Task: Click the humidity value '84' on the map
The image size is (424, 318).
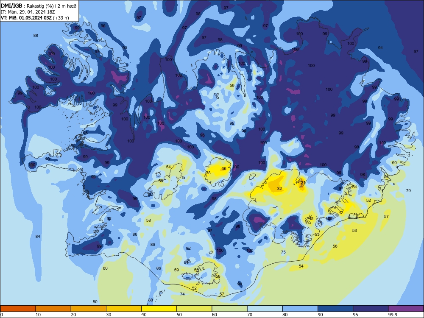Action: [38, 236]
